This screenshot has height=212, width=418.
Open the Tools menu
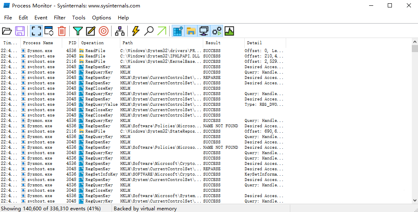[79, 18]
